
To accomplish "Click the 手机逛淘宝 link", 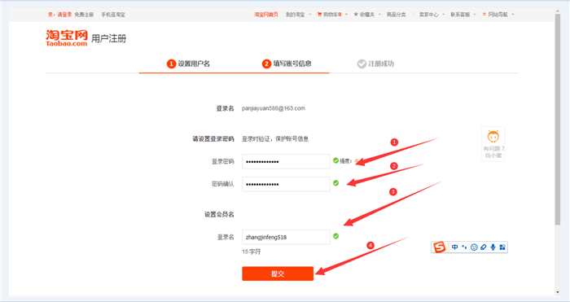I will (x=113, y=15).
